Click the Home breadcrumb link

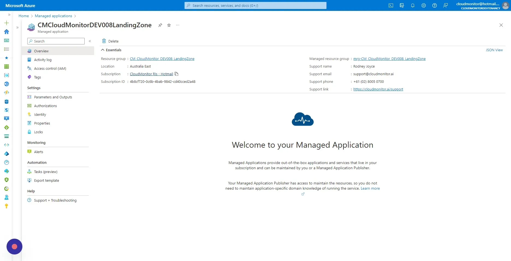(23, 16)
